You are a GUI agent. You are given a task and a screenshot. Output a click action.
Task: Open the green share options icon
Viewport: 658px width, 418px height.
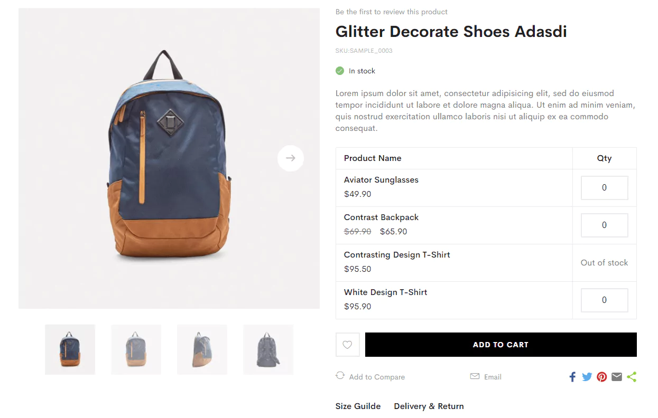(x=632, y=377)
